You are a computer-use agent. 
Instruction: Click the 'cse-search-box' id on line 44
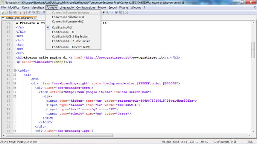[x=135, y=92]
